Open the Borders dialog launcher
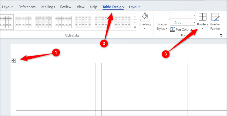Screen dimensions: 227x116 pyautogui.click(x=221, y=35)
